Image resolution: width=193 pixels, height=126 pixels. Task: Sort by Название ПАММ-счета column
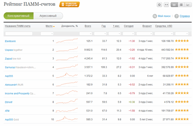tap(18, 26)
